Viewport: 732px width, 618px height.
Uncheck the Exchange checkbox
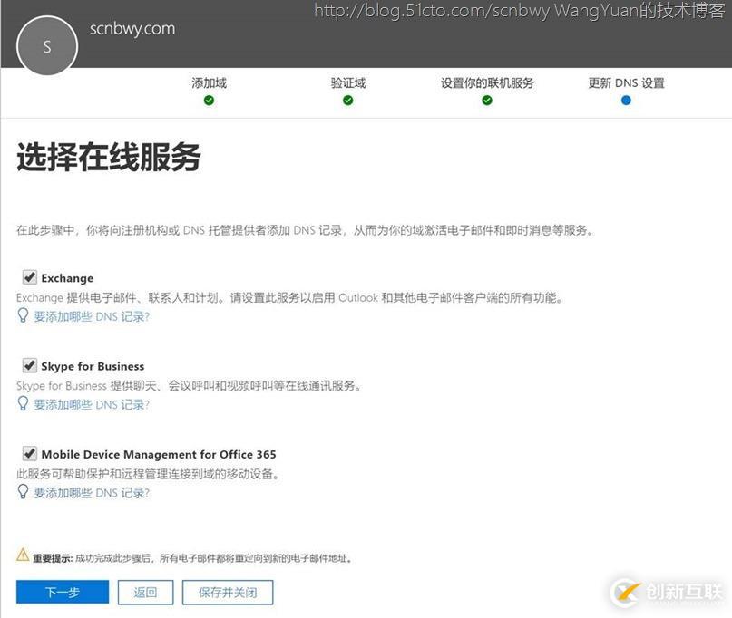point(30,277)
